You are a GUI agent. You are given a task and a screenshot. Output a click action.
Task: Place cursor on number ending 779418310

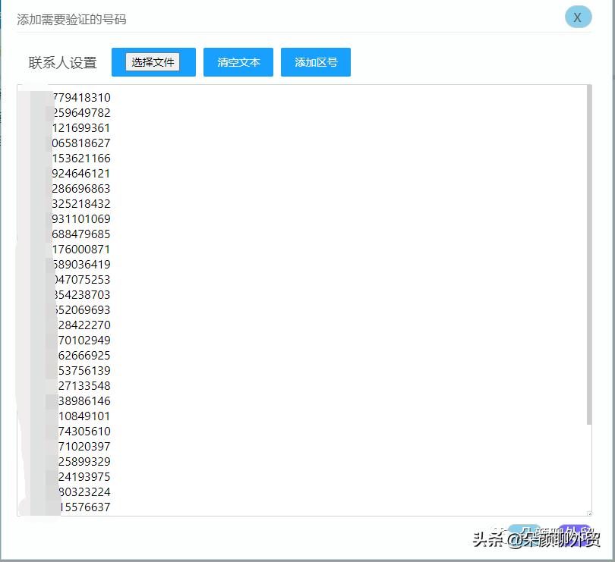click(84, 97)
